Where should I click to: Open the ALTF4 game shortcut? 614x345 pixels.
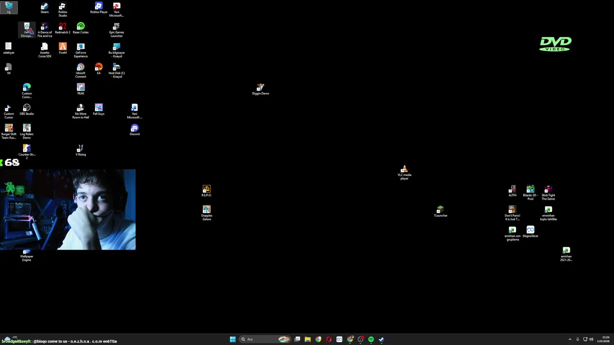[x=512, y=191]
